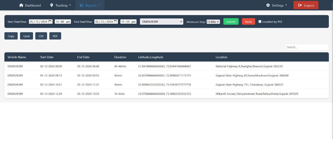333x151 pixels.
Task: Click the red Reset button
Action: pyautogui.click(x=248, y=22)
